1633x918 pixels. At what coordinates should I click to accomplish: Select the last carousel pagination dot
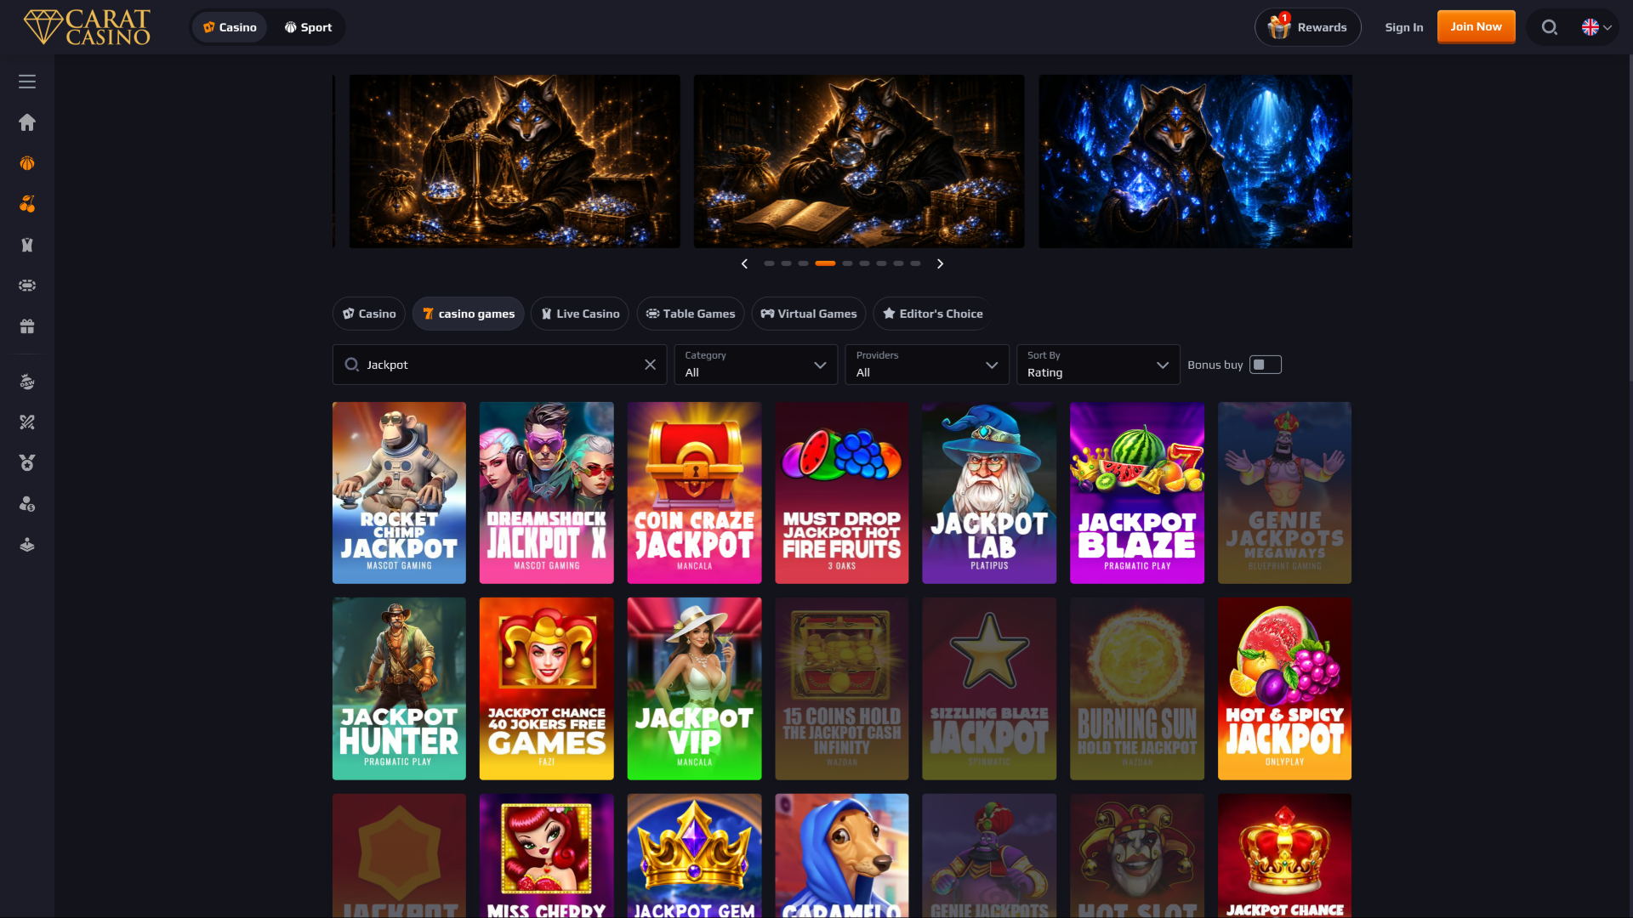915,263
